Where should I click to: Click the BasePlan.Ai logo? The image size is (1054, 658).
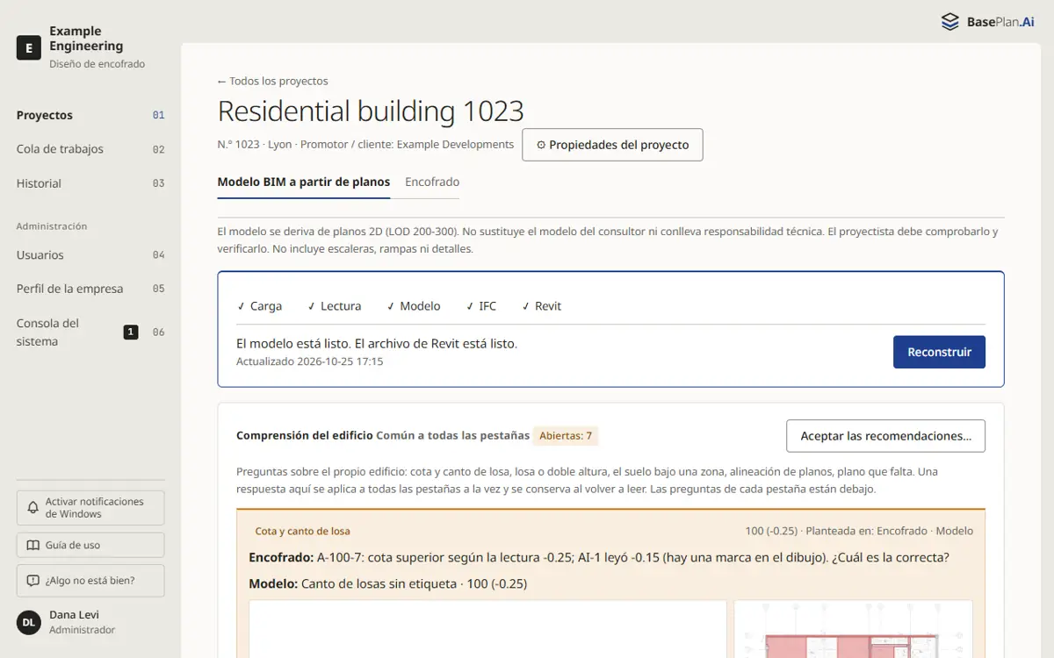tap(987, 22)
